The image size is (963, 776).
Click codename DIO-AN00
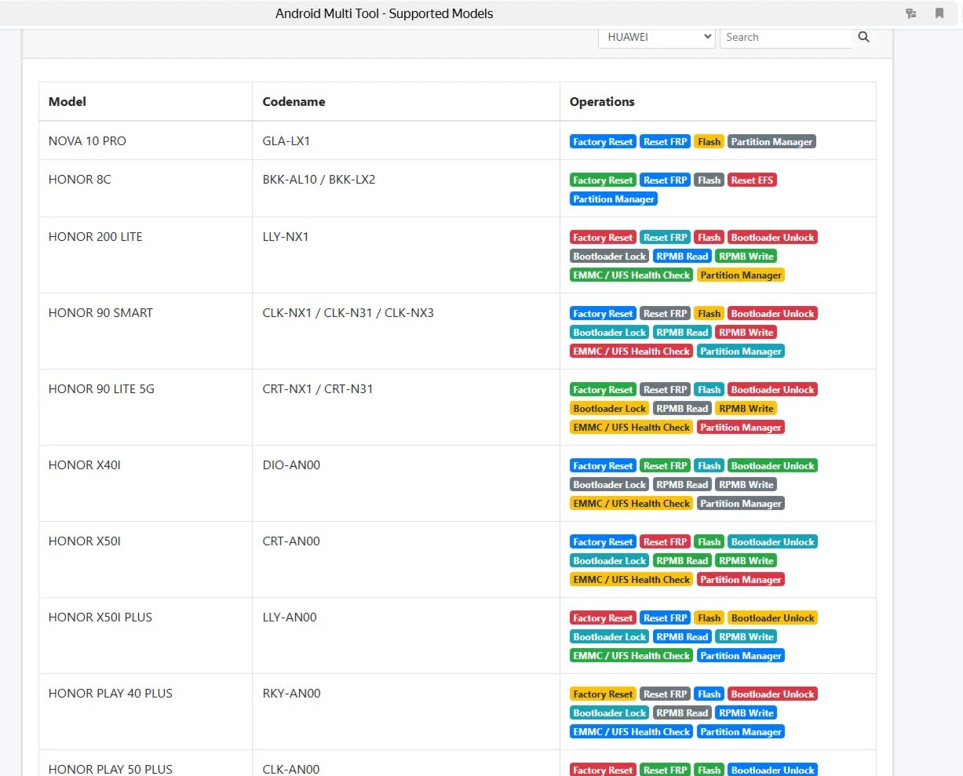click(x=291, y=465)
